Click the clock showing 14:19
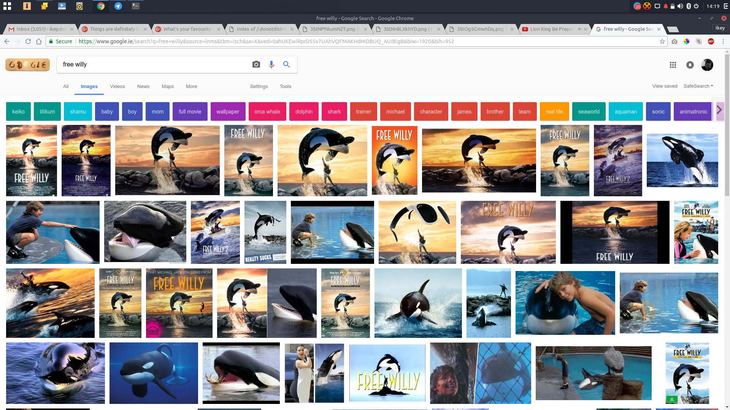 tap(713, 6)
